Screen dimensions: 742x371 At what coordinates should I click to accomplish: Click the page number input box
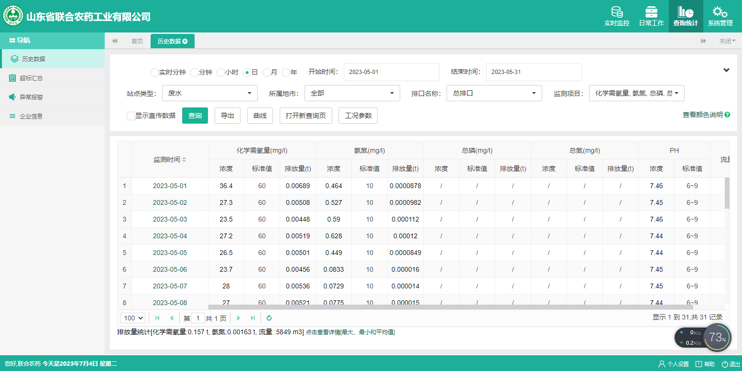197,318
